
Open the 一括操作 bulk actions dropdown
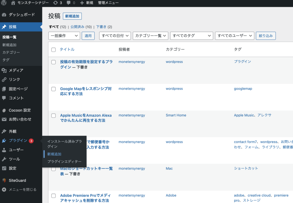coord(64,36)
